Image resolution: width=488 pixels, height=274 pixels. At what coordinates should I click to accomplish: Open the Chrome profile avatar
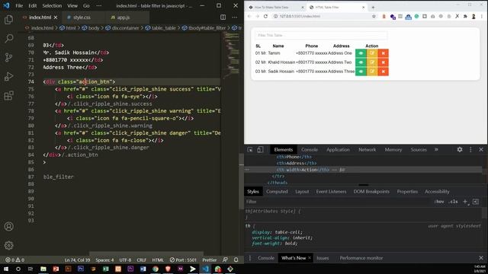coord(474,16)
